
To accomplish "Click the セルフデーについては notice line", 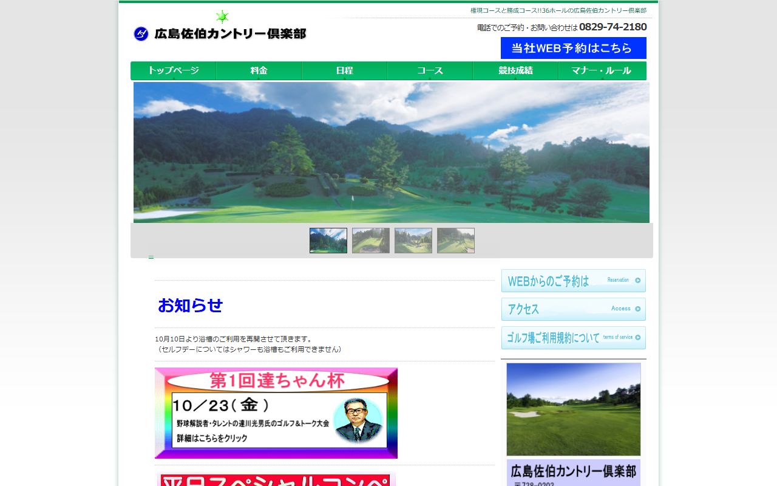I will click(250, 349).
